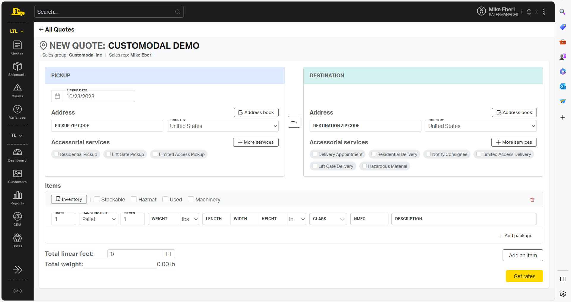
Task: Check Delivery Appointment
Action: point(315,154)
